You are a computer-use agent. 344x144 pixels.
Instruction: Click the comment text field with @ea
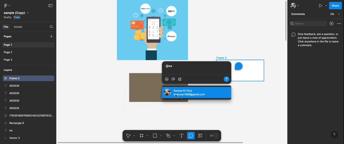click(x=196, y=68)
